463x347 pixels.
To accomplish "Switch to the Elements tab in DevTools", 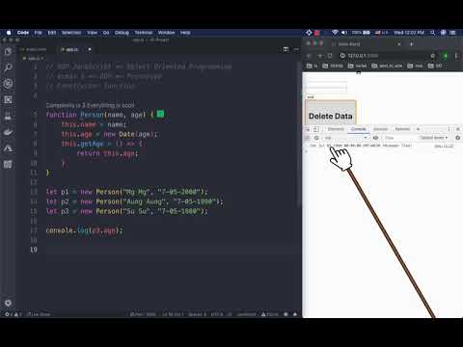I will [x=336, y=129].
